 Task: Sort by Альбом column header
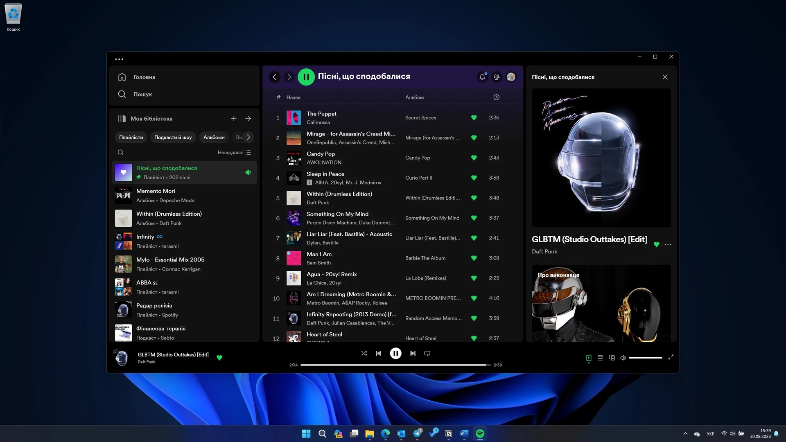[x=414, y=97]
